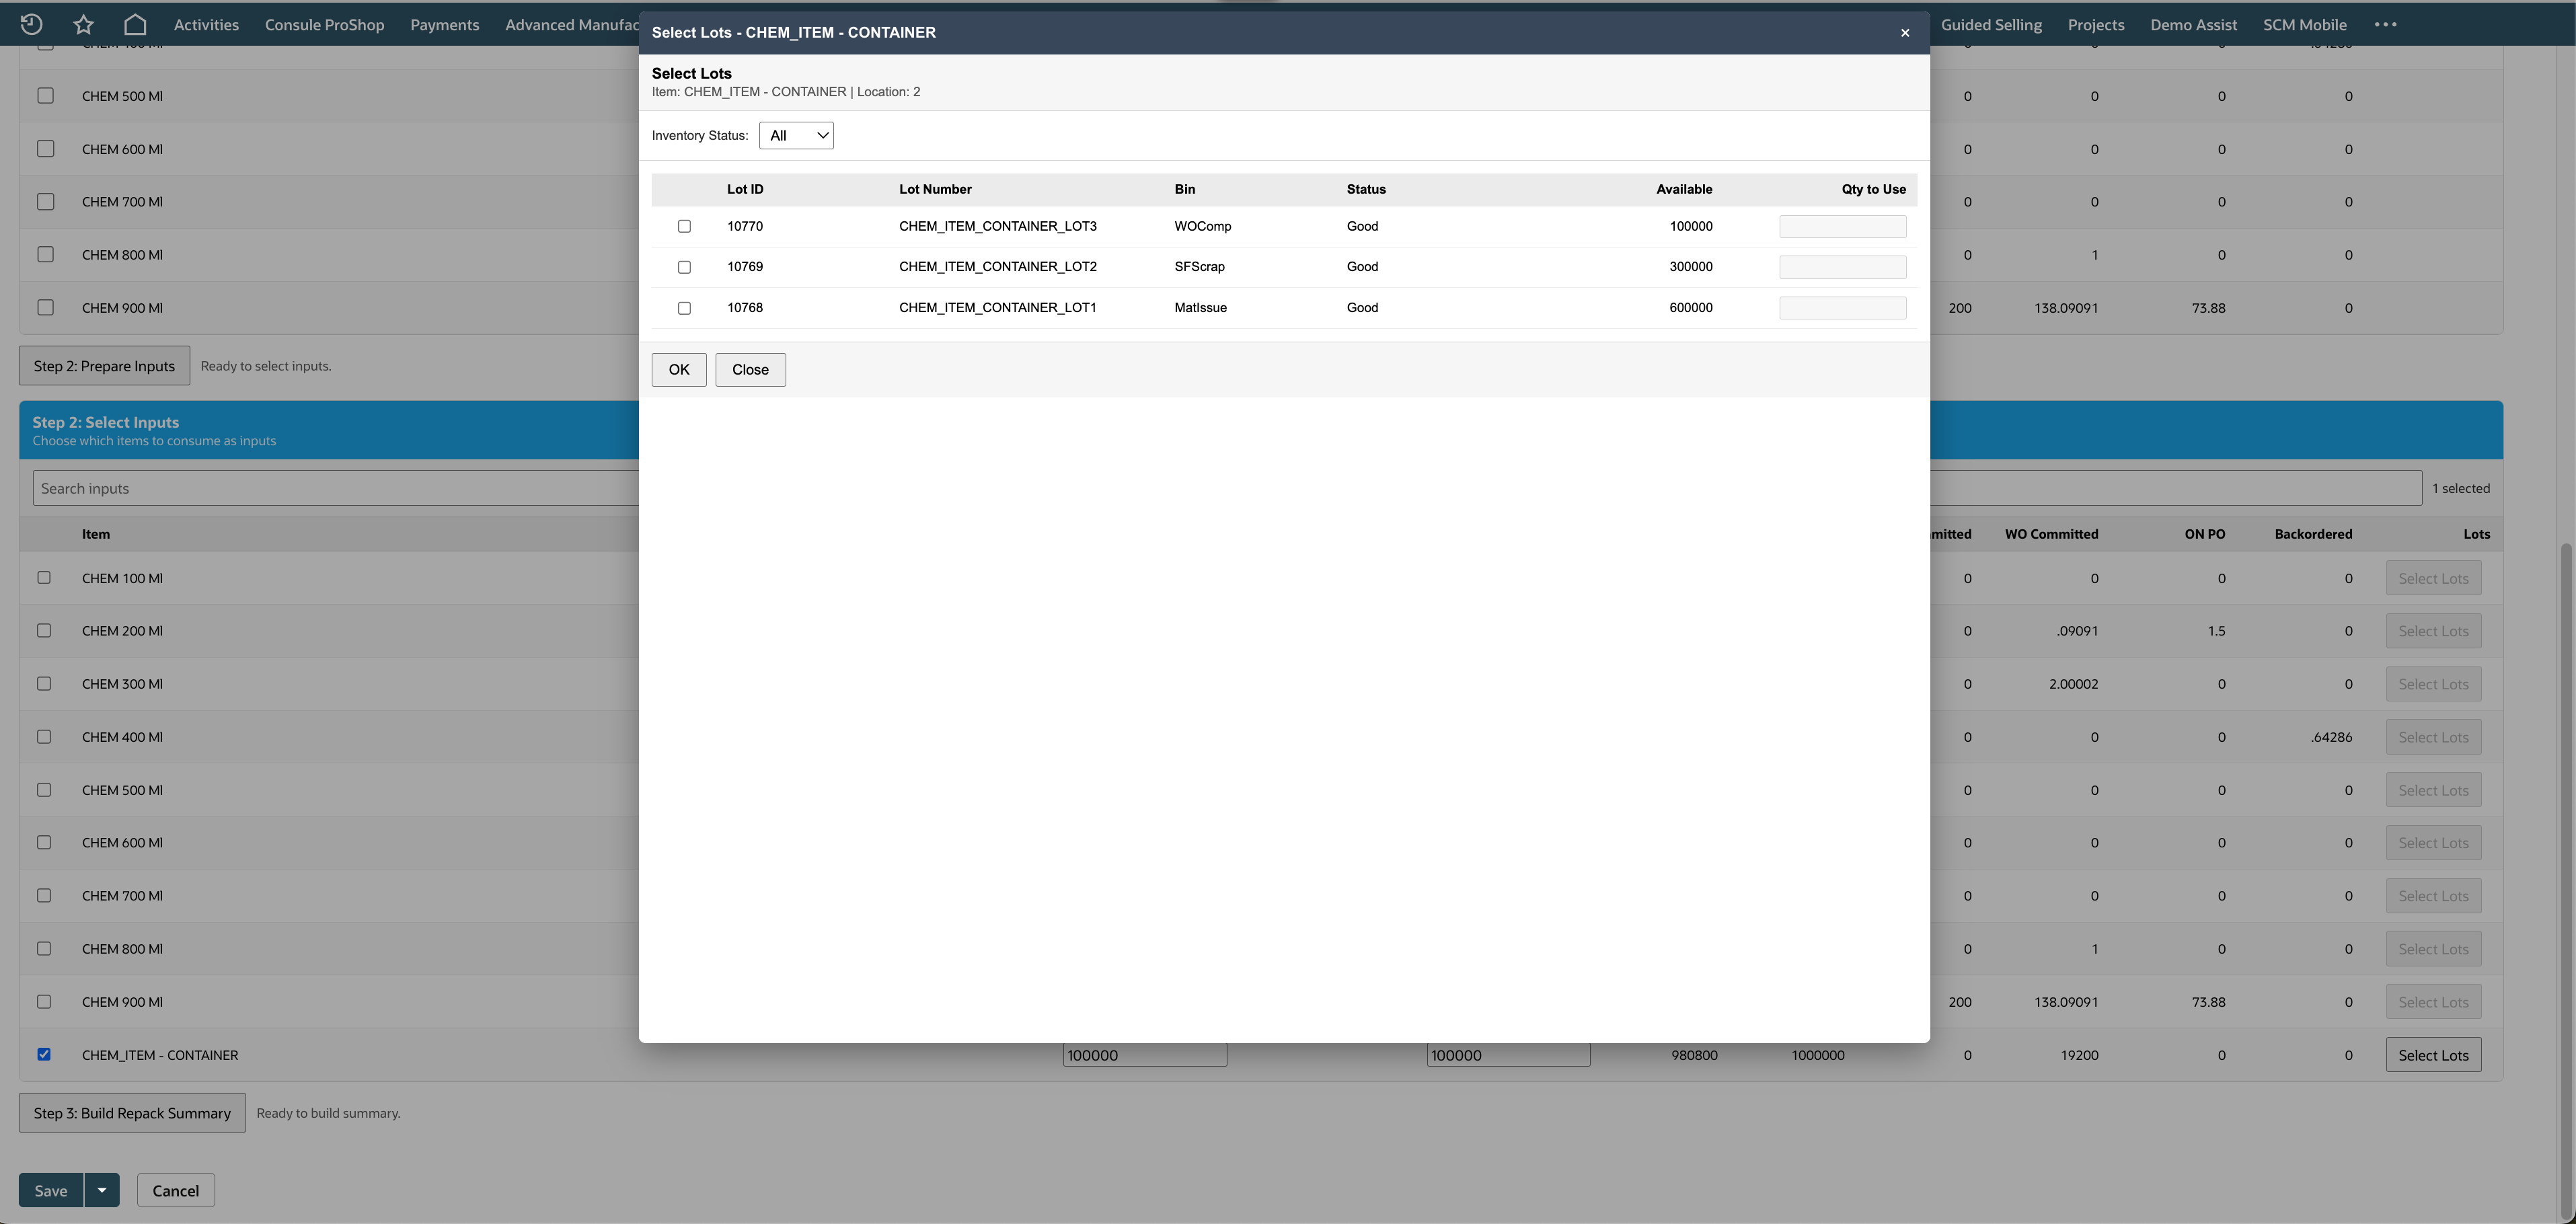Uncheck the CHEM_ITEM - CONTAINER input checkbox
2576x1224 pixels.
point(44,1054)
